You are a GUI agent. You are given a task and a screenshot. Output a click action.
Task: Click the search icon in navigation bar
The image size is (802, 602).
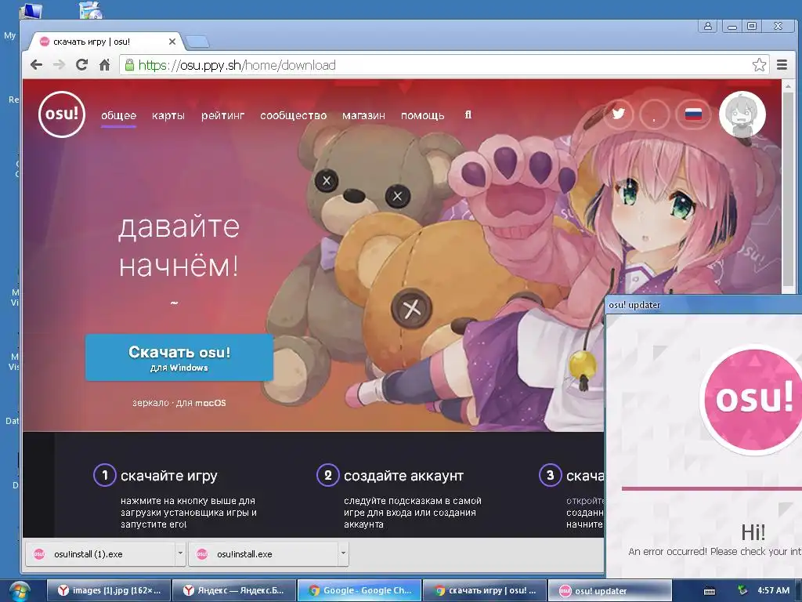pos(468,115)
